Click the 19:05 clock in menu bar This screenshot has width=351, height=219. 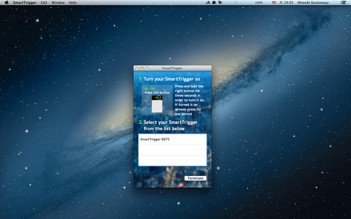287,3
